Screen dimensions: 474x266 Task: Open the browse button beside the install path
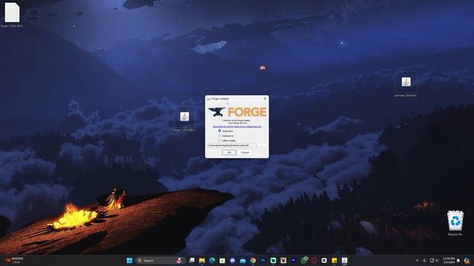click(x=261, y=146)
